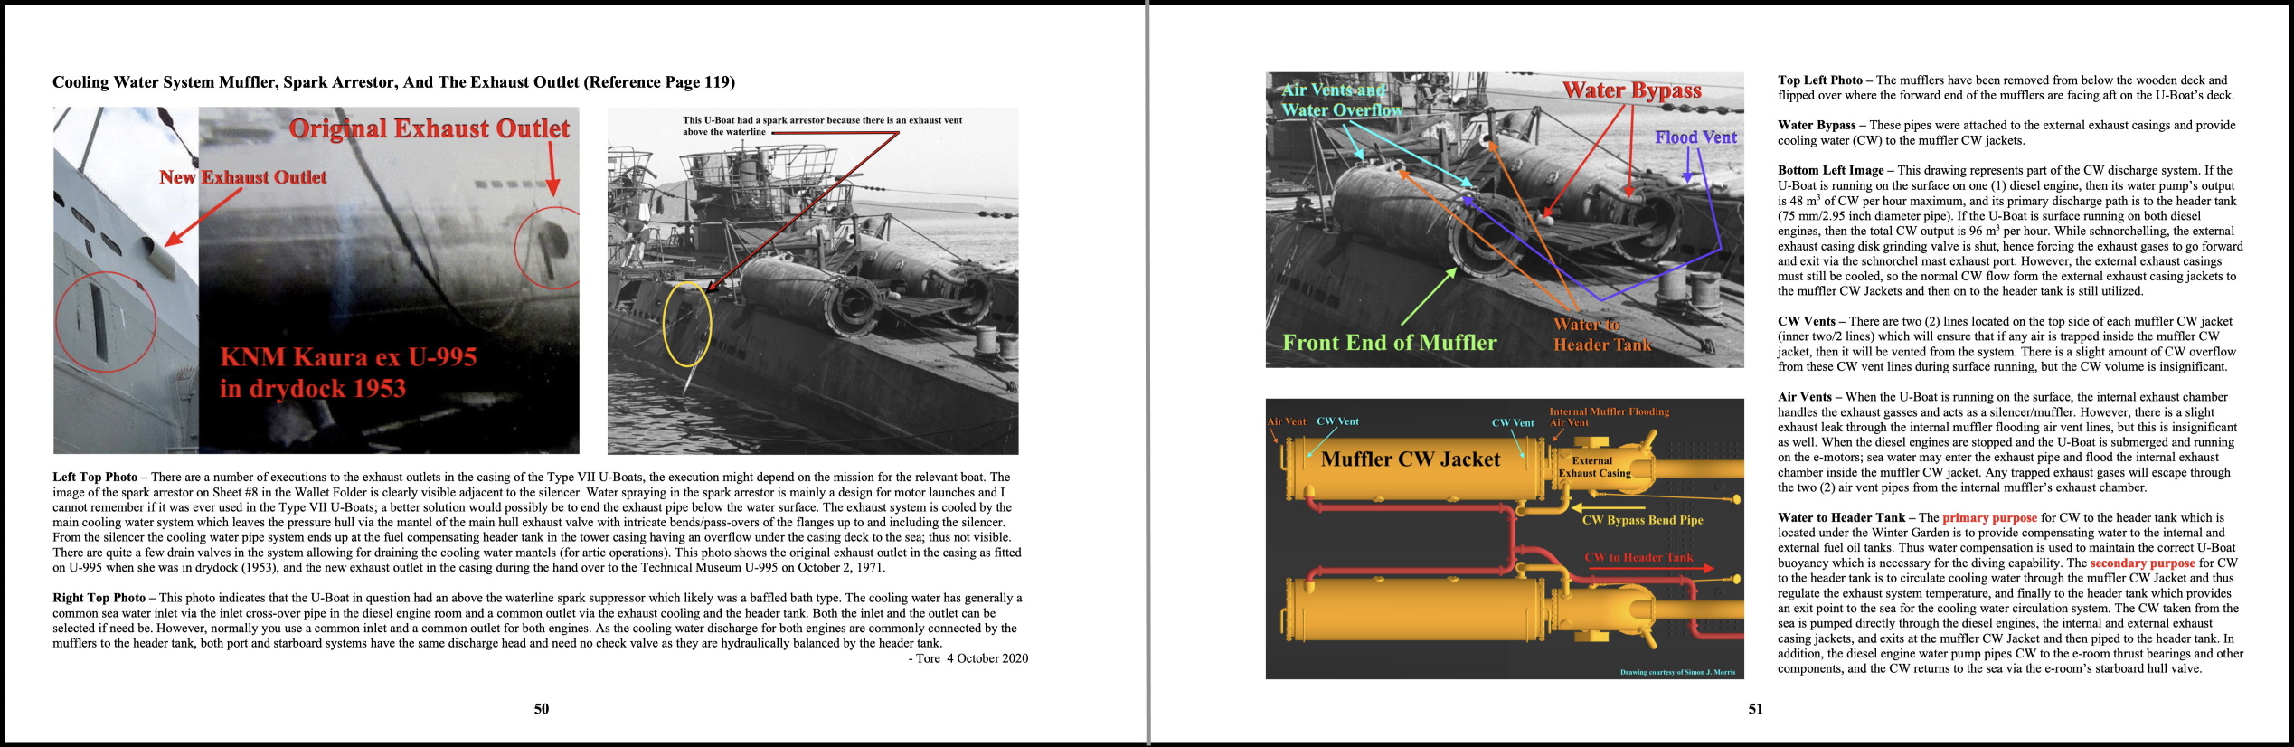Click the "Flood Vent" blue label

1695,137
